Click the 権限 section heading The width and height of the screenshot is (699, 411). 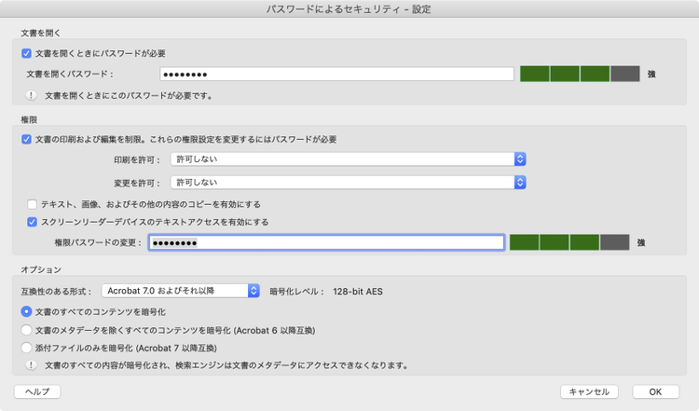[29, 120]
